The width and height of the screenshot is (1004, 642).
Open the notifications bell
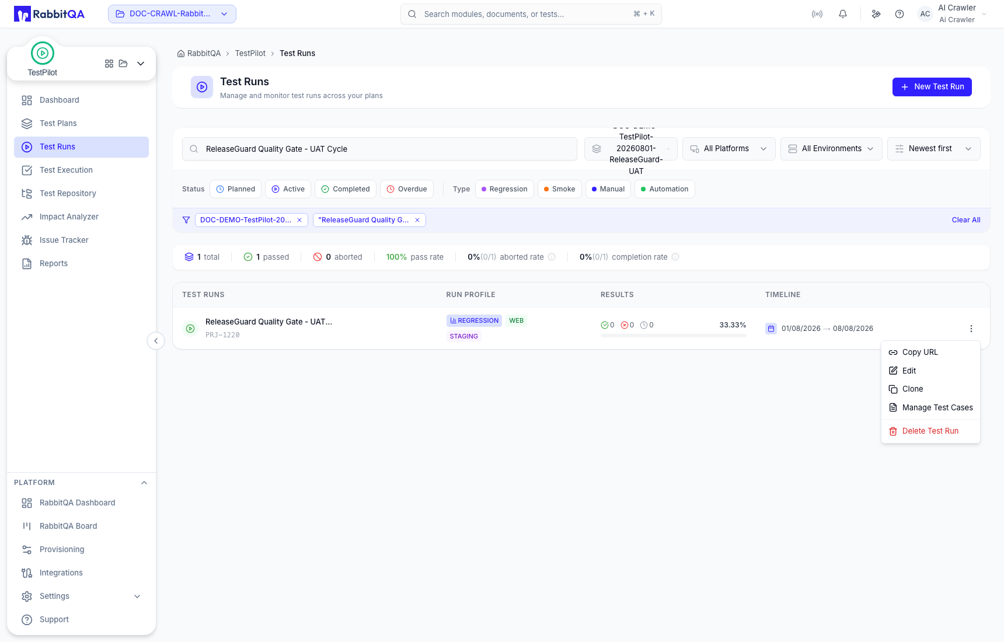click(x=843, y=14)
